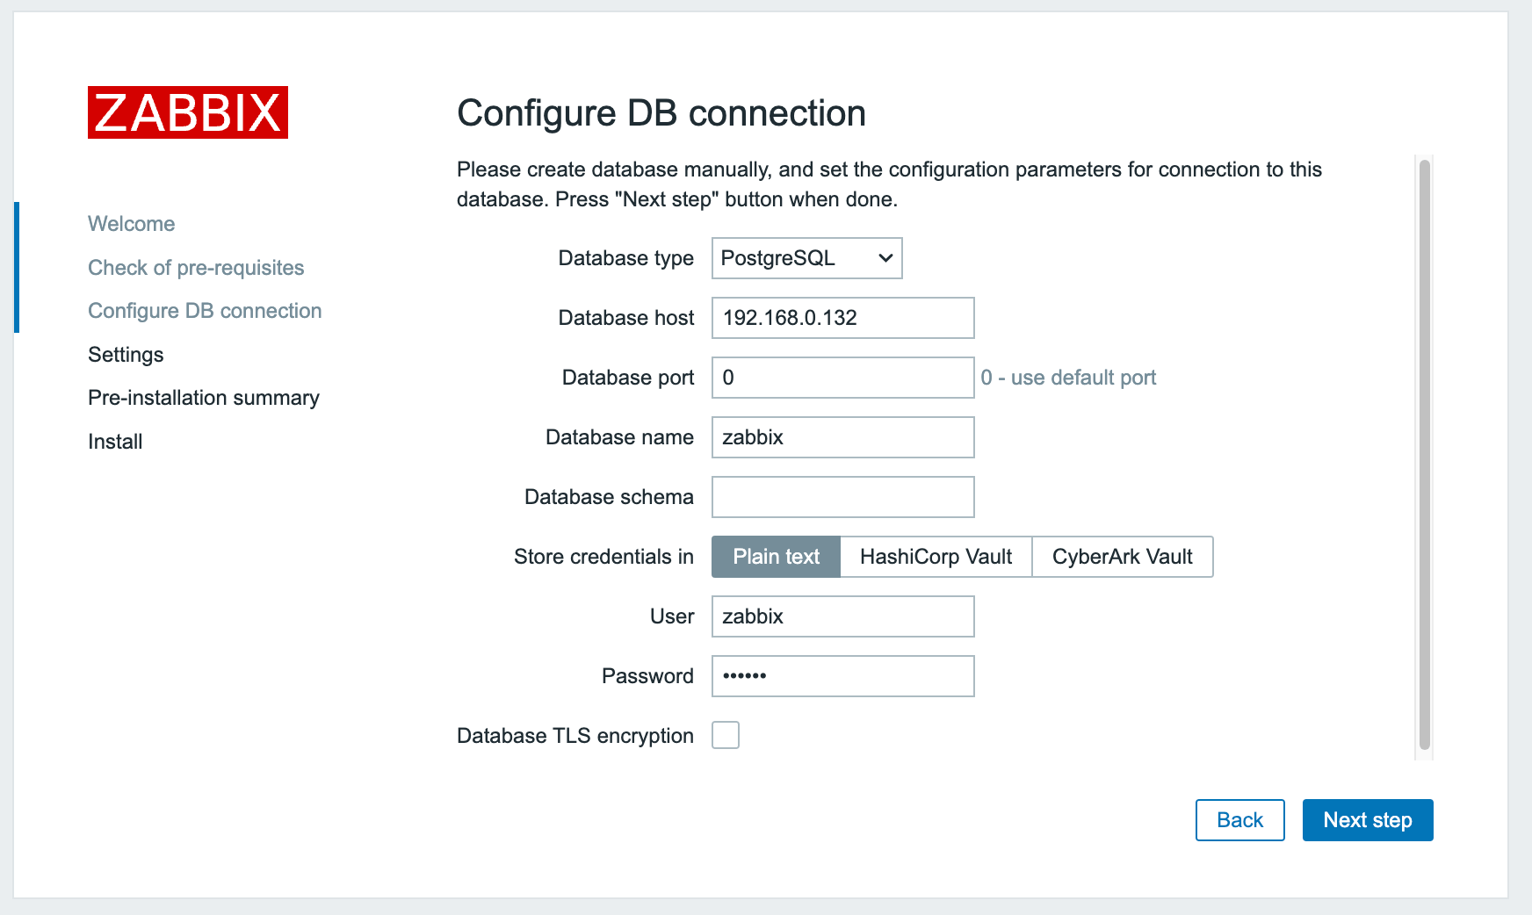Choose CyberArk Vault for credentials

tap(1122, 557)
